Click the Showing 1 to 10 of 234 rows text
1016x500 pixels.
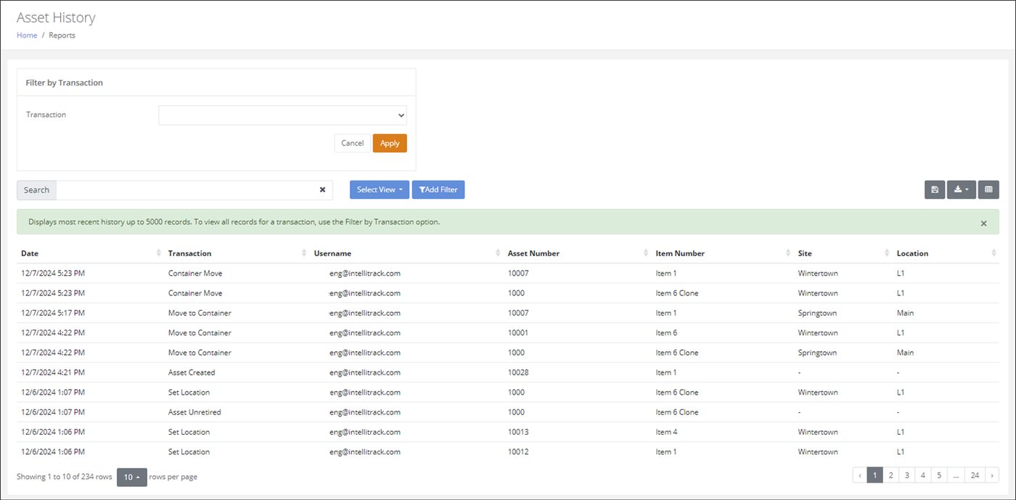(65, 477)
